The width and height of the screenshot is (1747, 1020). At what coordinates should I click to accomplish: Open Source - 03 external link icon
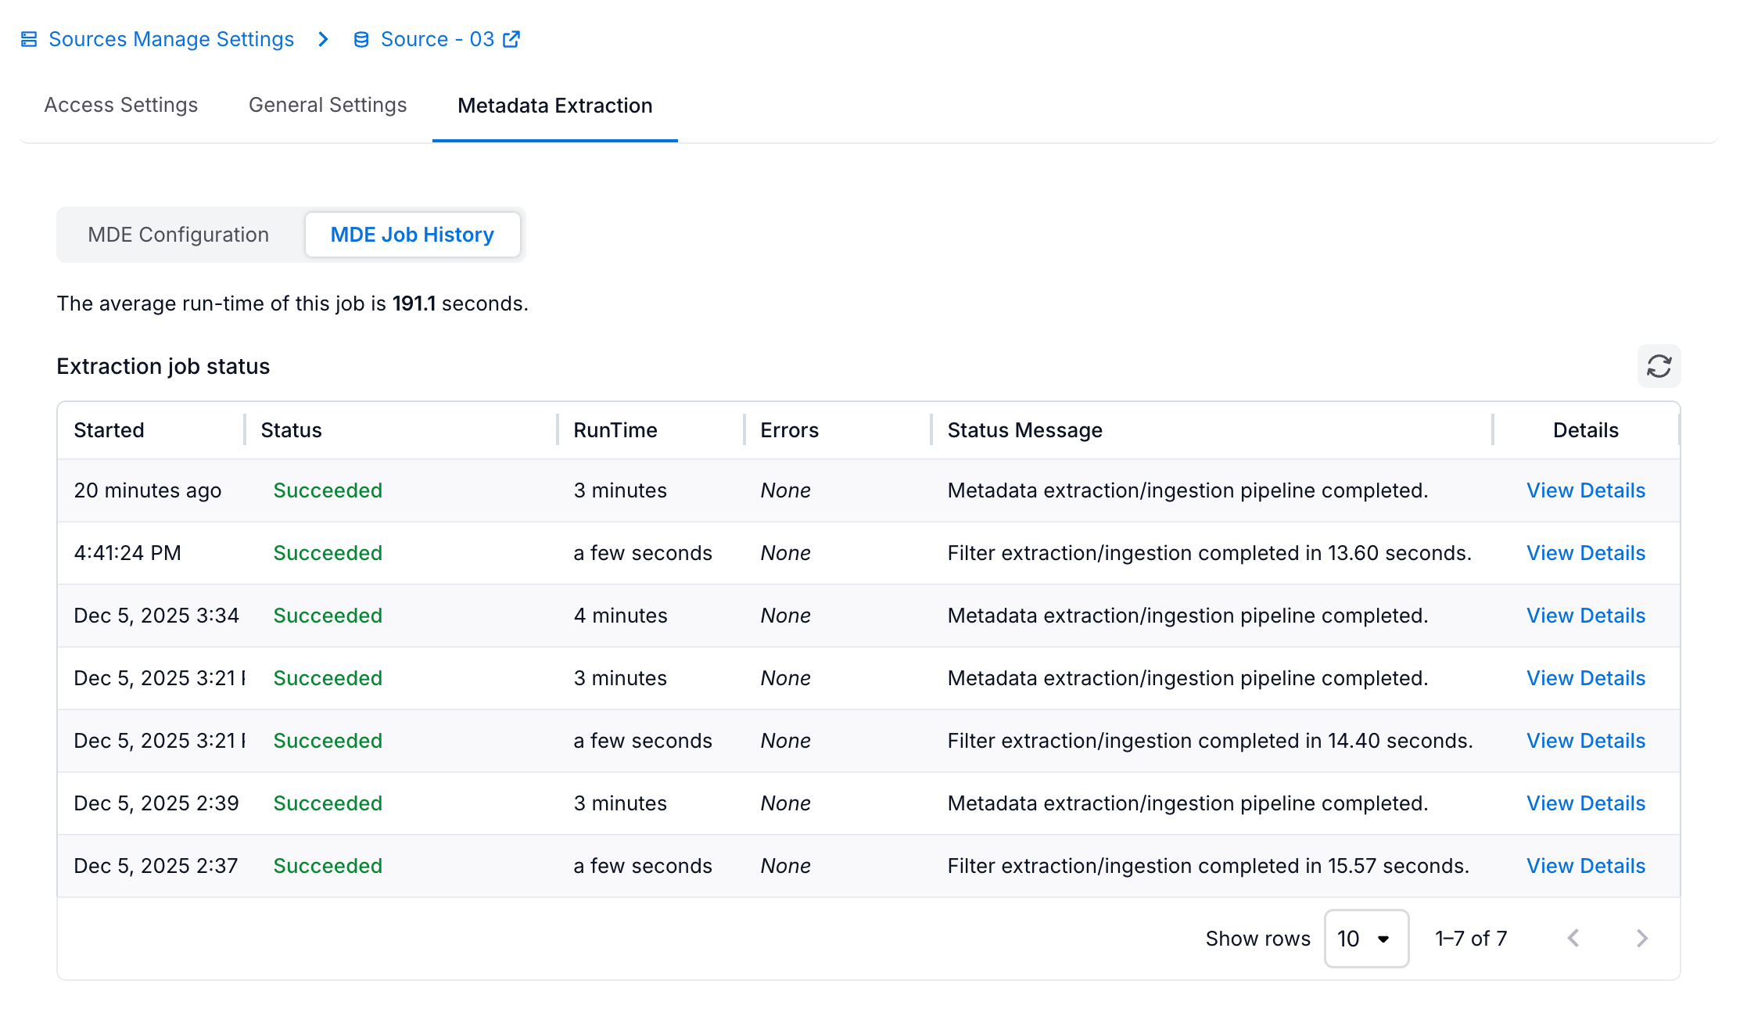tap(511, 39)
